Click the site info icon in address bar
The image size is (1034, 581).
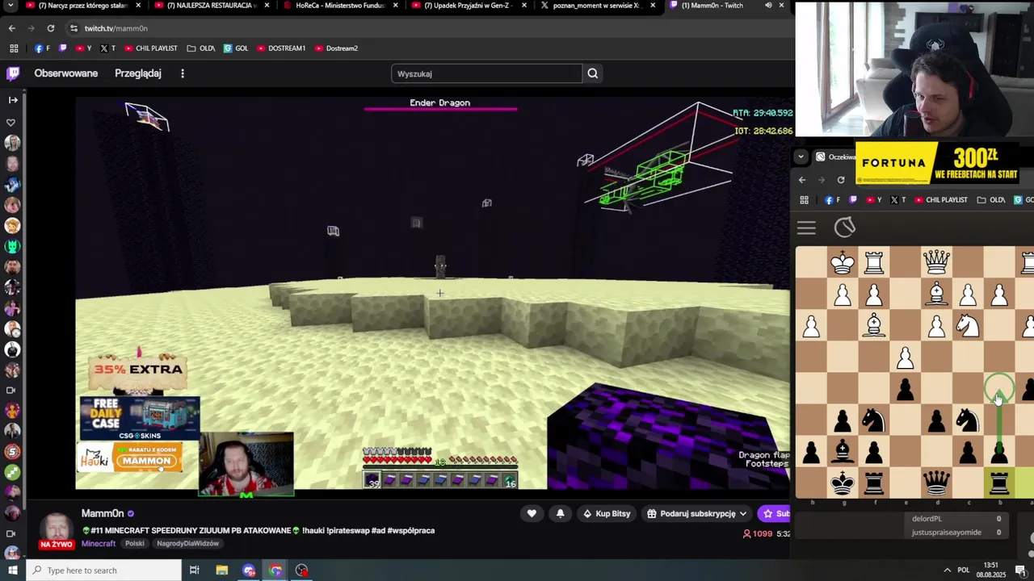[x=74, y=28]
